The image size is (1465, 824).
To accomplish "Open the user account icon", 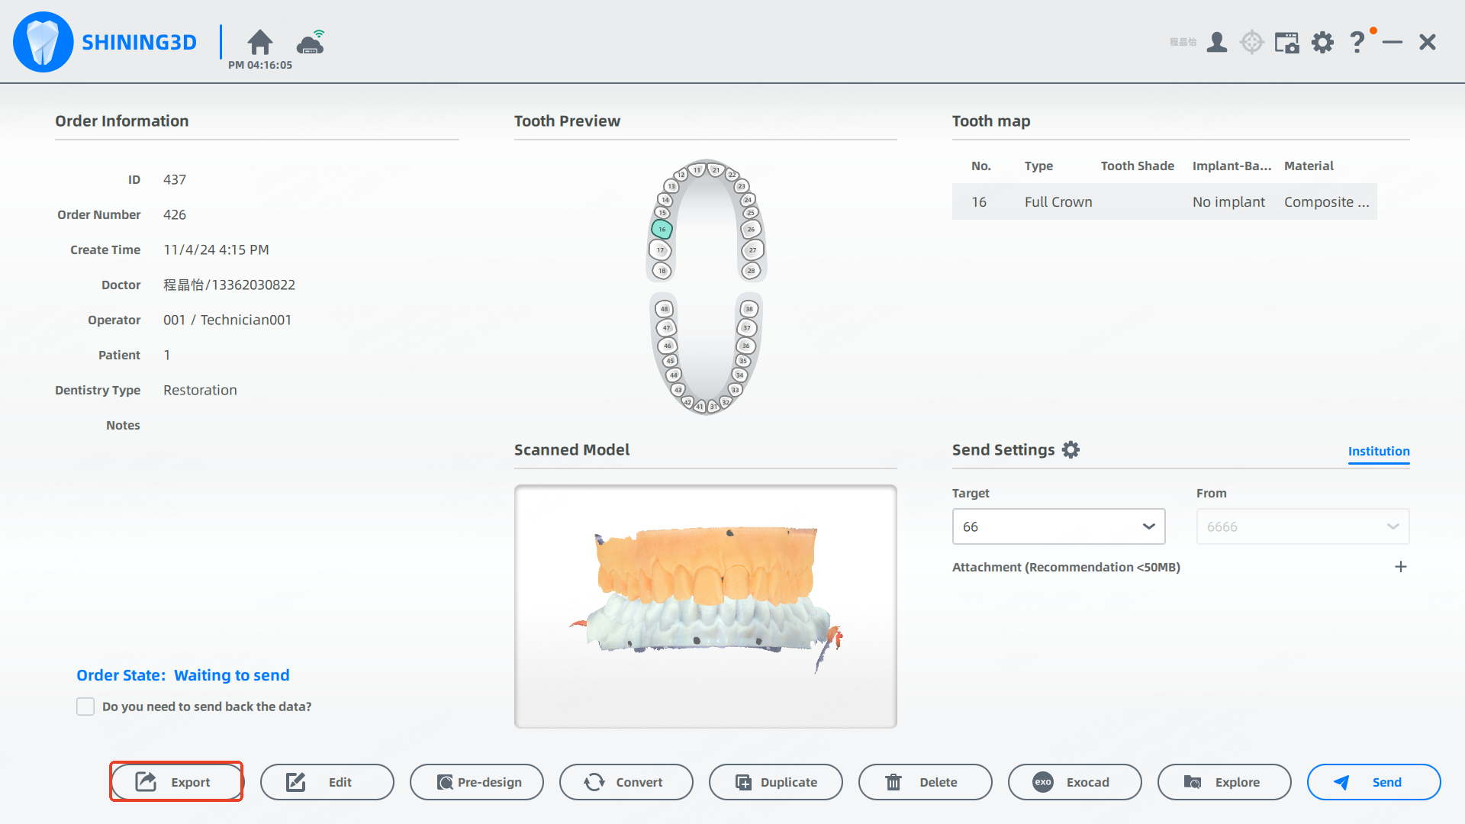I will [x=1217, y=42].
